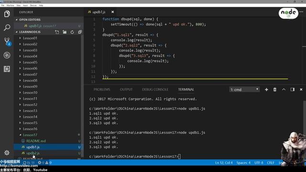Add a new terminal with plus icon
306x172 pixels.
[x=266, y=89]
